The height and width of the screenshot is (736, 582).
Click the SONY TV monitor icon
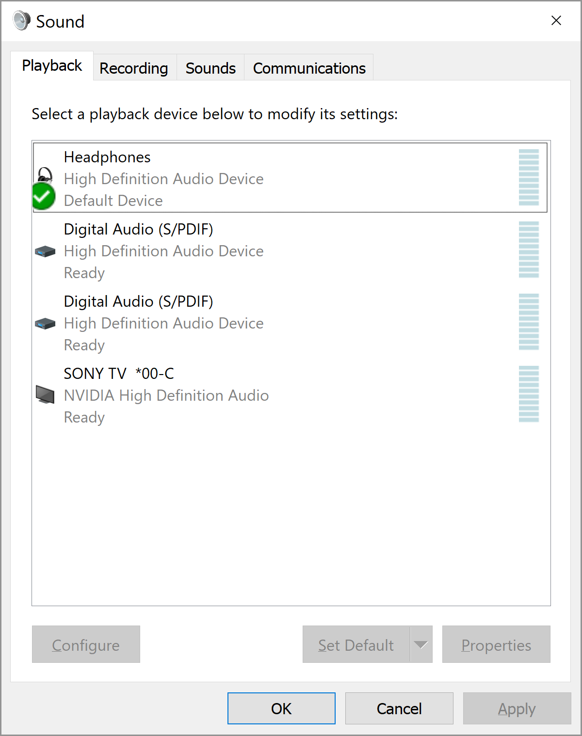(45, 395)
